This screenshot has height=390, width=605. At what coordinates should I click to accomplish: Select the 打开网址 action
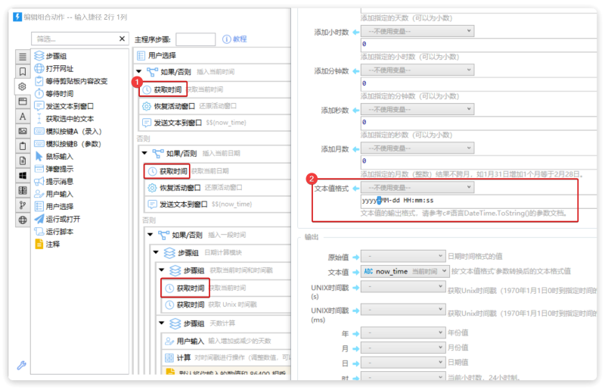[54, 68]
